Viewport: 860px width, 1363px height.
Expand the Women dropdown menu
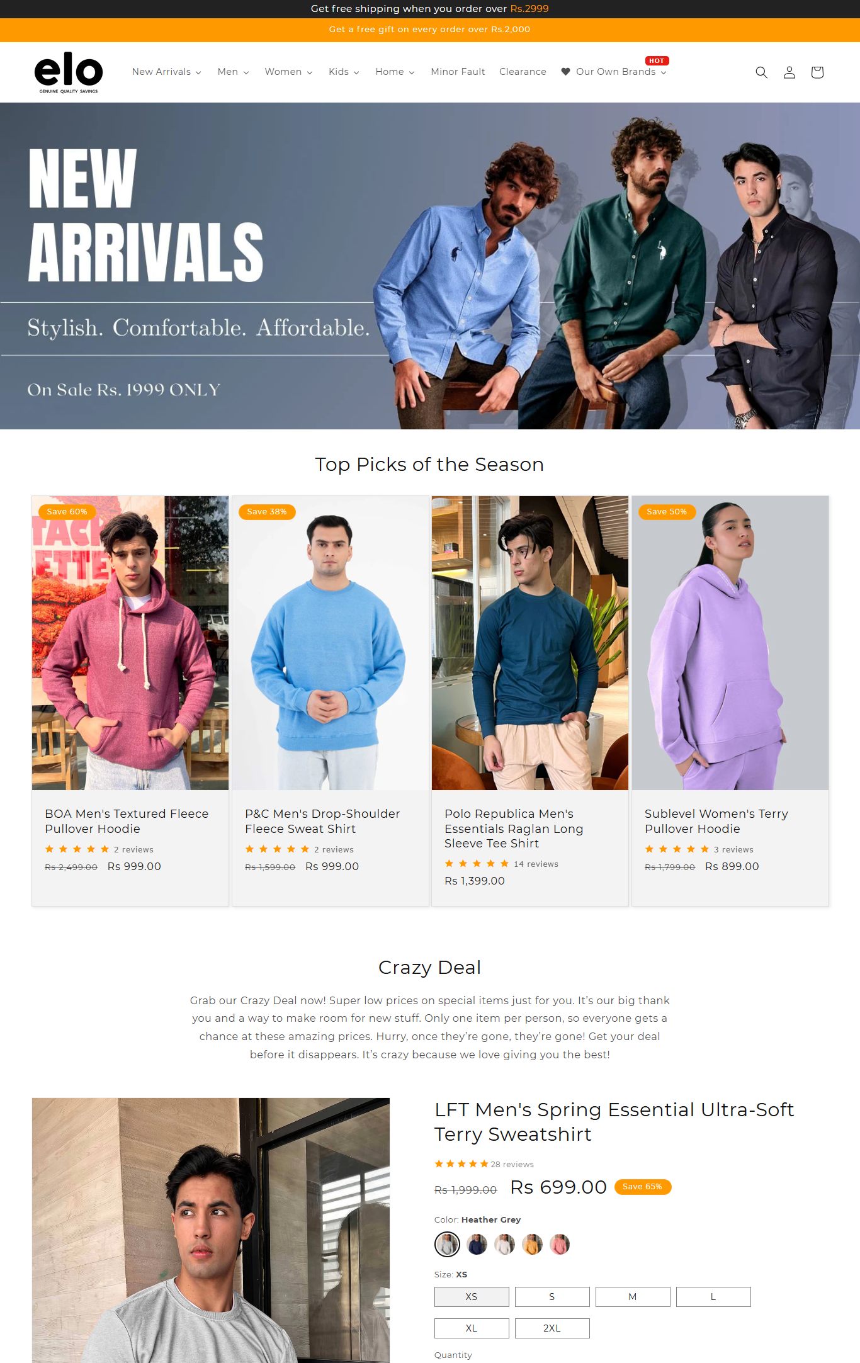tap(288, 72)
